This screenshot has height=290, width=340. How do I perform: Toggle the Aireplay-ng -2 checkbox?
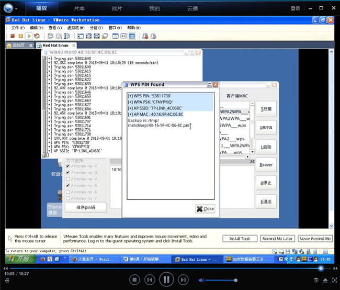click(x=68, y=166)
